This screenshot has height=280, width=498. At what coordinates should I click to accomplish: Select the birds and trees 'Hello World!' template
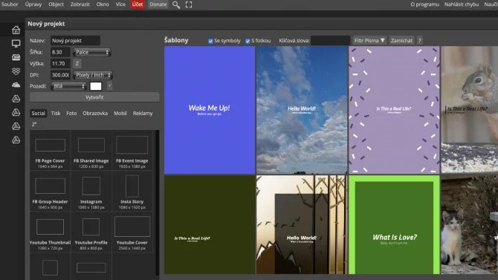[x=302, y=225]
